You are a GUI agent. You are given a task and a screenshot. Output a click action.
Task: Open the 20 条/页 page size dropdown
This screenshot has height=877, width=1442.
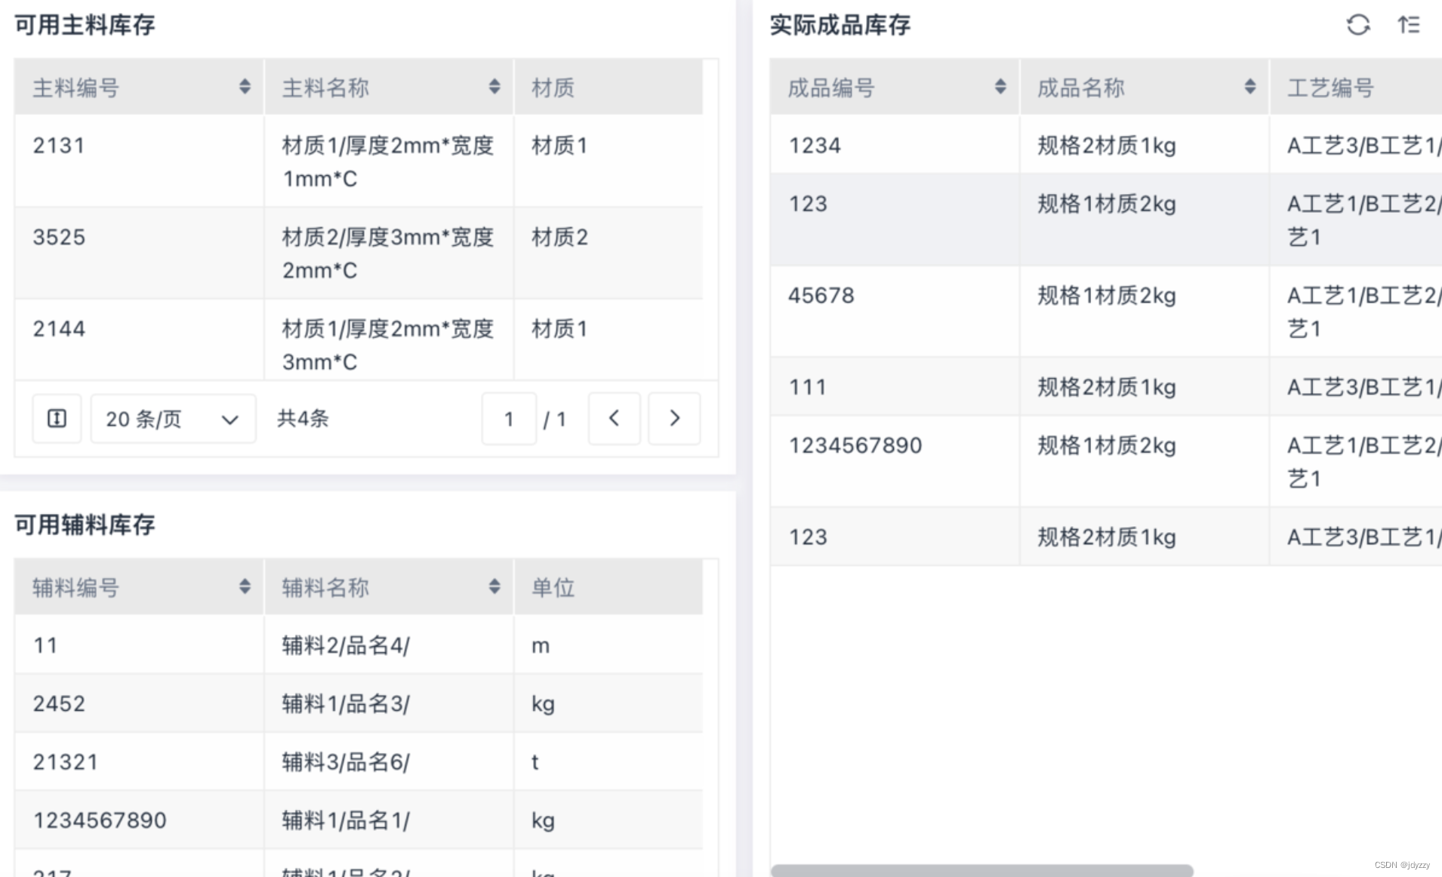tap(173, 418)
